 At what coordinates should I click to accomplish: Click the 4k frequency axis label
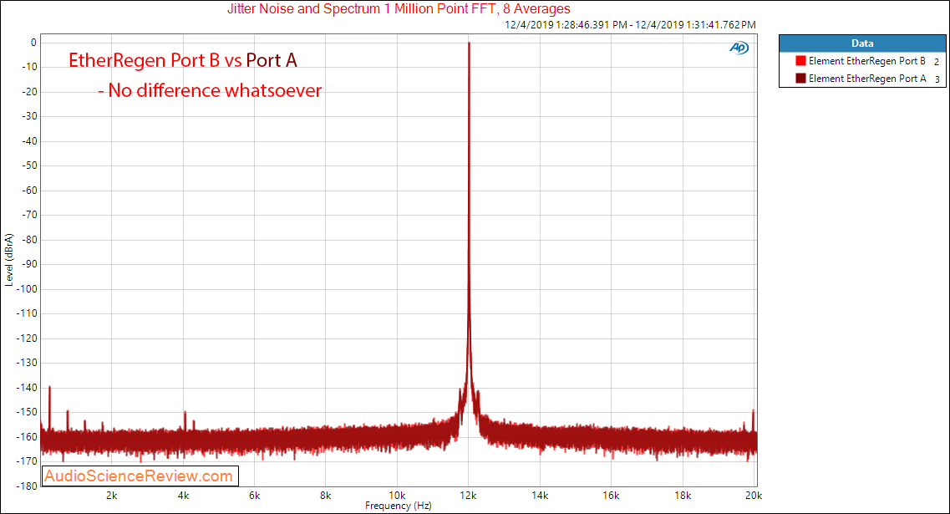(x=183, y=496)
